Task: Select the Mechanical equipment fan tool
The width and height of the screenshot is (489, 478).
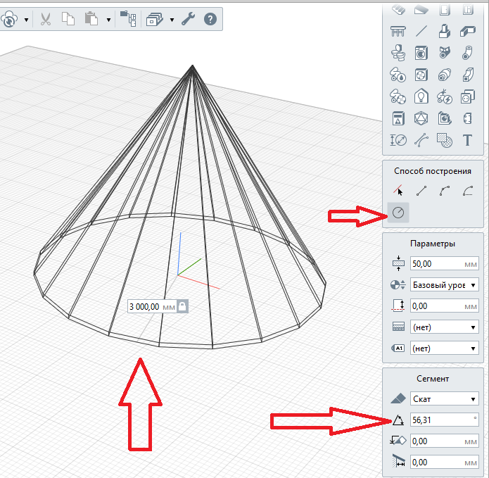Action: [421, 75]
